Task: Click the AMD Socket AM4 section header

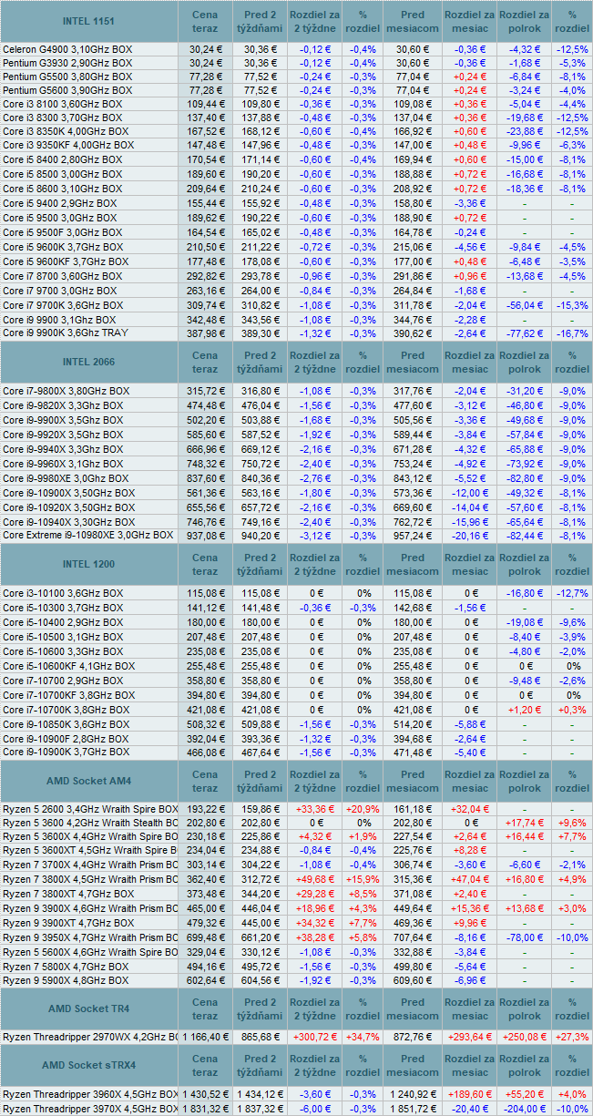Action: [89, 781]
